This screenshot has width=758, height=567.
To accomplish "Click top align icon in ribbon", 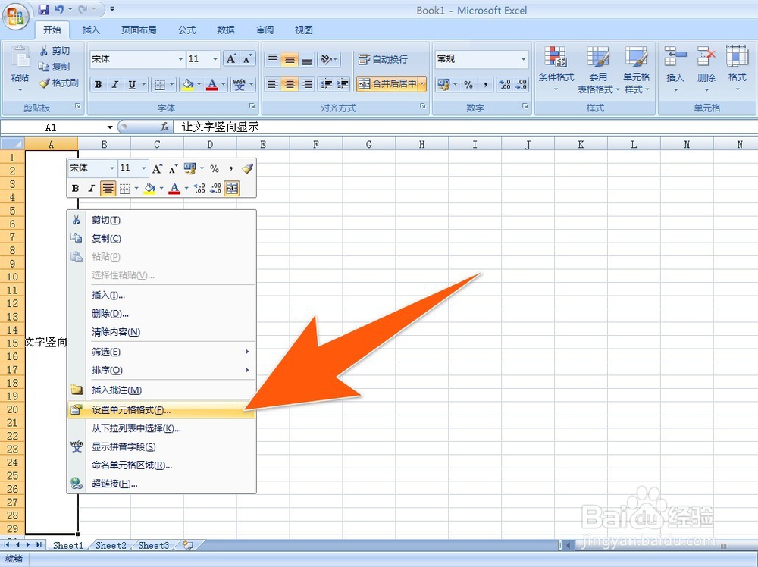I will 273,59.
